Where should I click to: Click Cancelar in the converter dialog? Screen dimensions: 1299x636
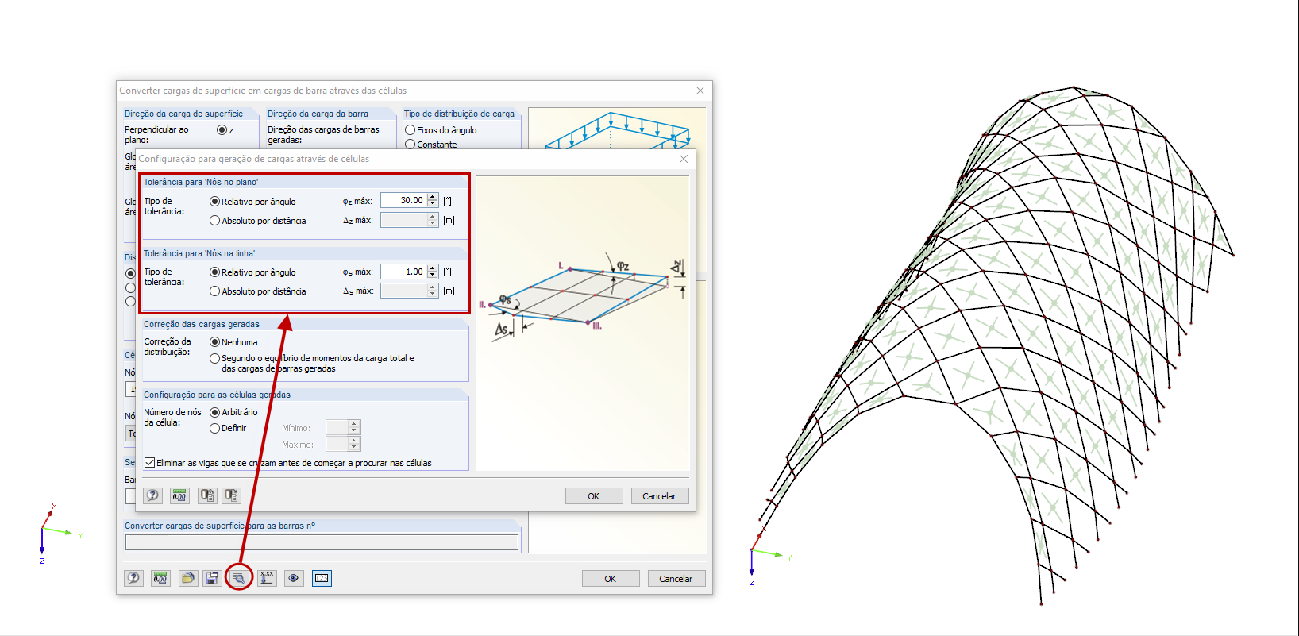(x=676, y=578)
